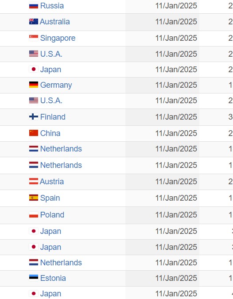Open the China country link
The height and width of the screenshot is (299, 233).
pyautogui.click(x=50, y=133)
